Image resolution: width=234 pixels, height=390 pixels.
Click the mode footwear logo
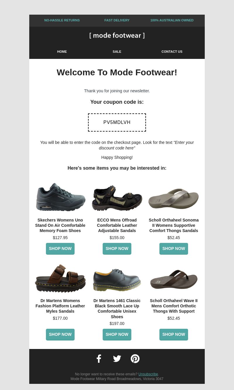point(117,35)
